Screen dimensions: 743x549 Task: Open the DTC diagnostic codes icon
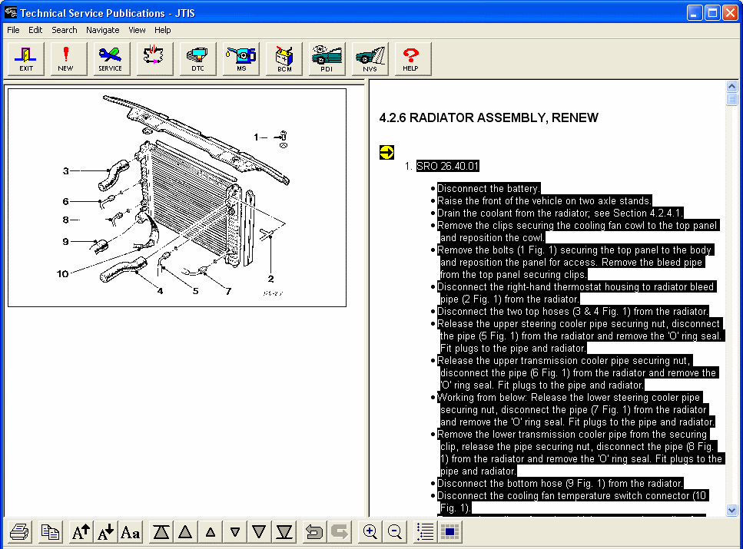(197, 58)
